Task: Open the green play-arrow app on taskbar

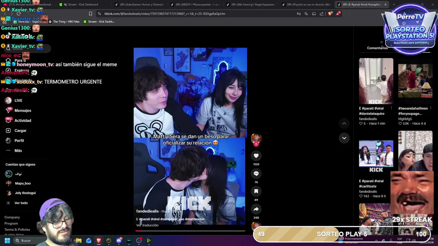Action: click(x=149, y=241)
